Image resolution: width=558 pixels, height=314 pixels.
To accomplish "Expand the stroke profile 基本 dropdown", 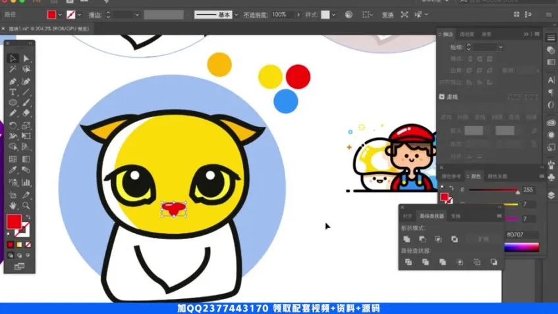I will coord(235,14).
